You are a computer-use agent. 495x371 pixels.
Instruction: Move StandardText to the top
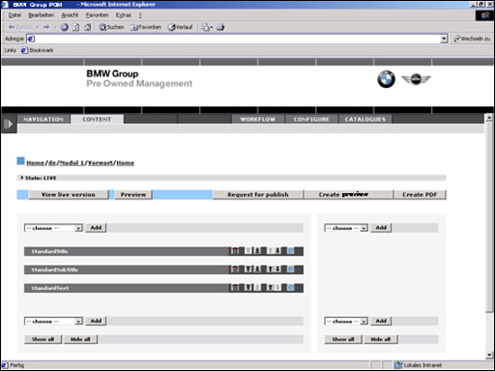point(248,287)
